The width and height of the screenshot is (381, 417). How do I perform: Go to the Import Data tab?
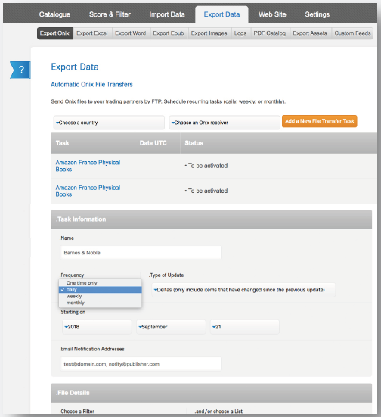(x=167, y=14)
